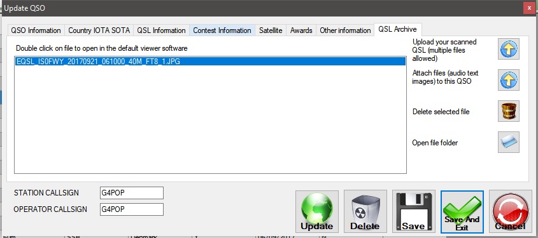Select the Contest Information tab
This screenshot has height=238, width=538.
222,30
